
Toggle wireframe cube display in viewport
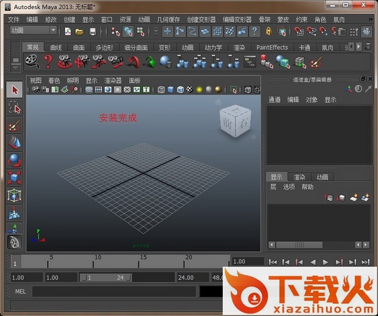(x=161, y=90)
